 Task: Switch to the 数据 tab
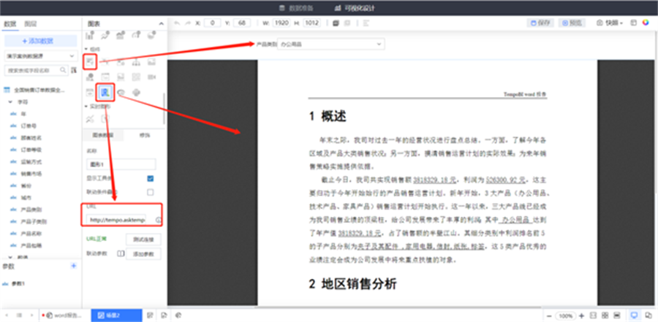pos(10,24)
